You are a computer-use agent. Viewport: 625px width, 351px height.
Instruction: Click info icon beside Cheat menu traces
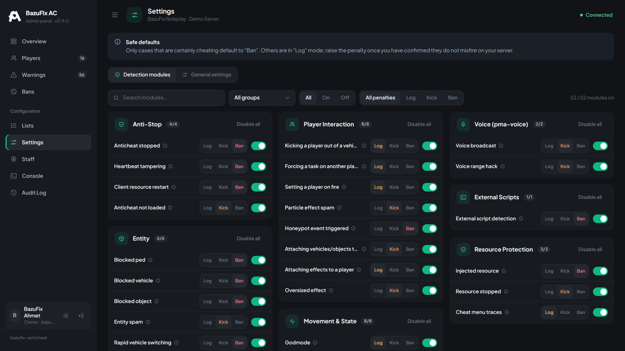[507, 312]
